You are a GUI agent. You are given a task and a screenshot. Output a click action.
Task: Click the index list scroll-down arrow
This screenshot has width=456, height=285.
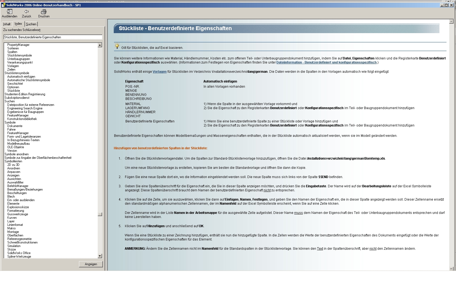[100, 256]
